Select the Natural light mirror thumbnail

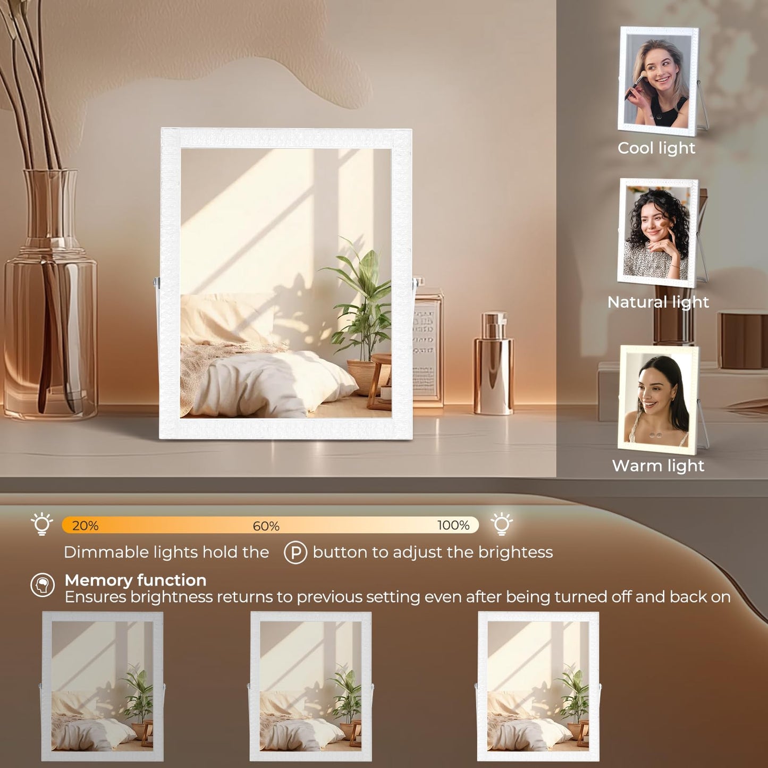click(659, 232)
